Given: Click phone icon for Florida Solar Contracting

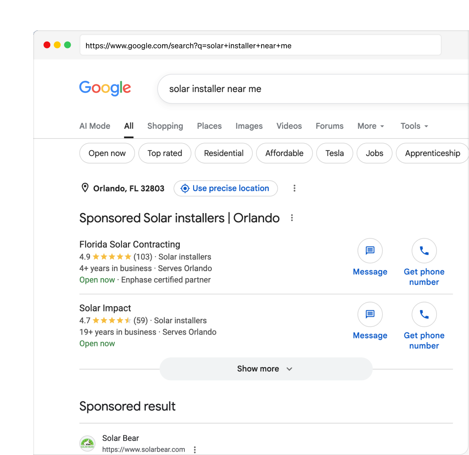Looking at the screenshot, I should click(x=424, y=251).
